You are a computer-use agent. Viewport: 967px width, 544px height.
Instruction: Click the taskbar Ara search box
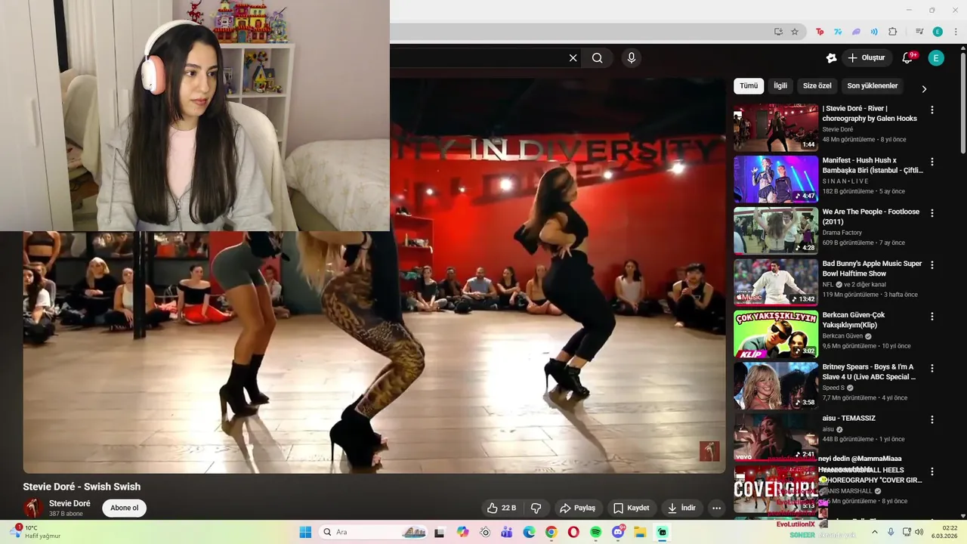pyautogui.click(x=373, y=532)
